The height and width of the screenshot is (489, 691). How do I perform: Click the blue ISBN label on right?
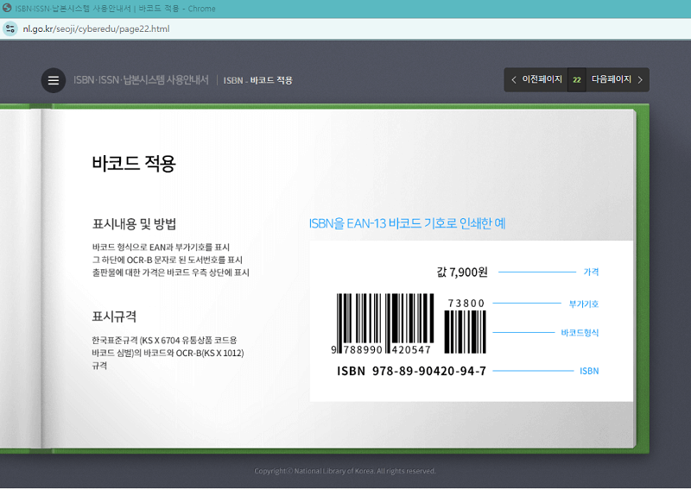tap(589, 371)
